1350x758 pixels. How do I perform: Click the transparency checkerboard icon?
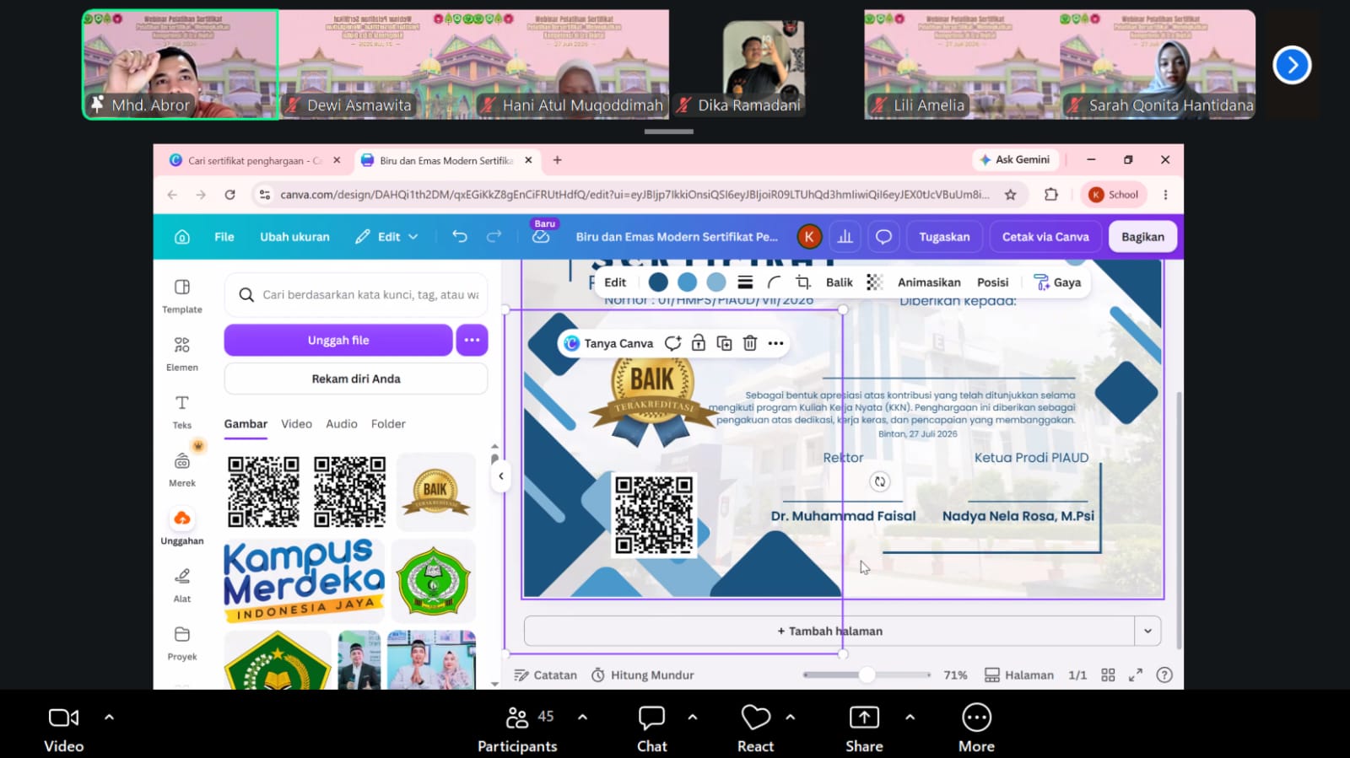pos(875,282)
